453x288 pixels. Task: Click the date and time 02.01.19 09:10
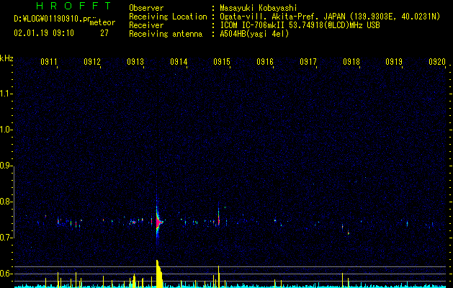point(44,33)
